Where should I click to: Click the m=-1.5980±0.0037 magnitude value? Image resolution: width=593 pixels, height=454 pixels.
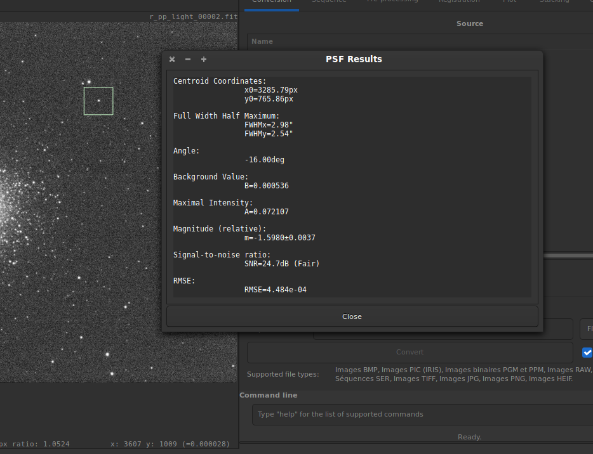pyautogui.click(x=280, y=238)
